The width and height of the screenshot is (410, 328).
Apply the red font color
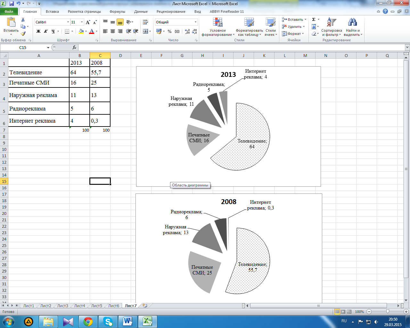[x=92, y=31]
